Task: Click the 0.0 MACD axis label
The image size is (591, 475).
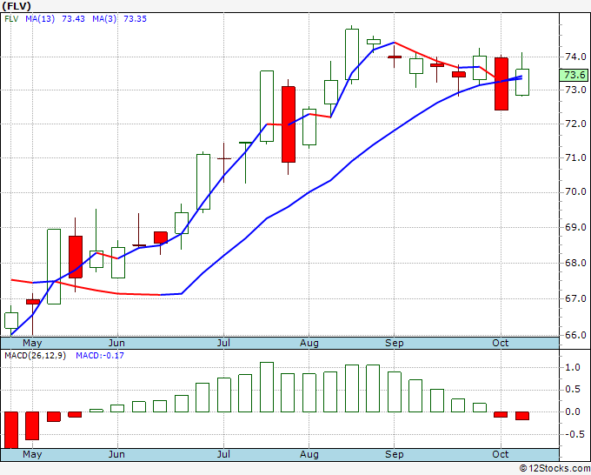Action: [x=573, y=412]
